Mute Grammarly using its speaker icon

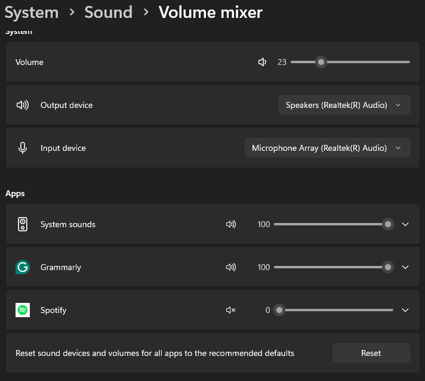tap(231, 267)
